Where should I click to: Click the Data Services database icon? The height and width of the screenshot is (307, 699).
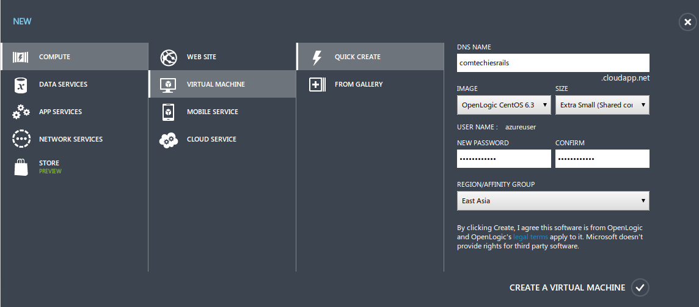tap(21, 85)
